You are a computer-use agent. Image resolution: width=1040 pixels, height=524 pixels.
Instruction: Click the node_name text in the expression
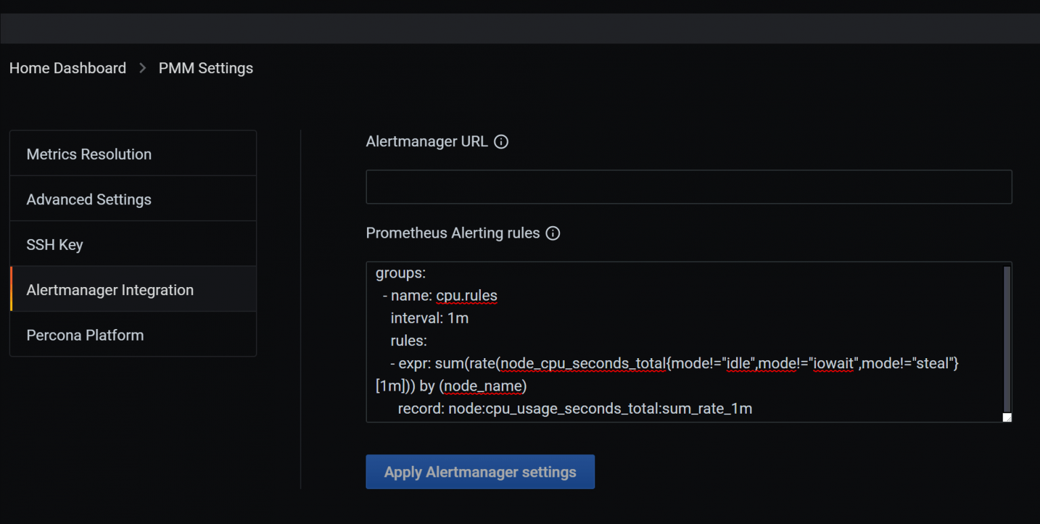click(x=483, y=385)
